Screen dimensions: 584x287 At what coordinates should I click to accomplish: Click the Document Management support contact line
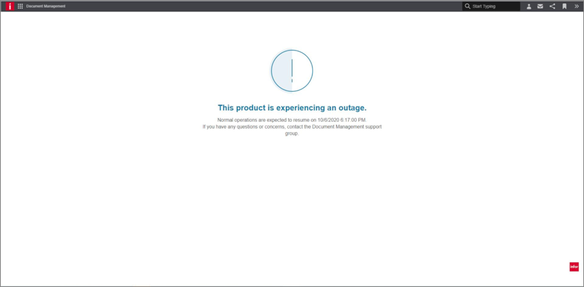[292, 127]
